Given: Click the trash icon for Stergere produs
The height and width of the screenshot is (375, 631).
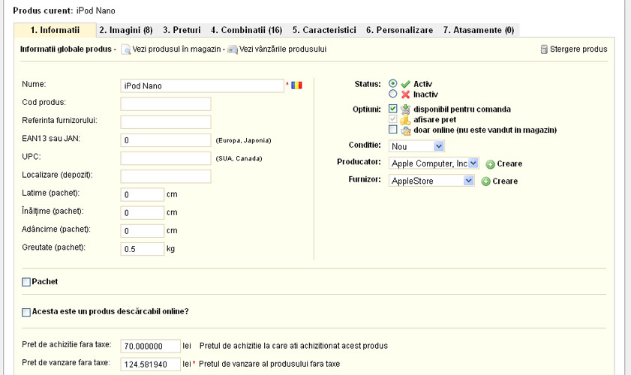Looking at the screenshot, I should (x=544, y=49).
